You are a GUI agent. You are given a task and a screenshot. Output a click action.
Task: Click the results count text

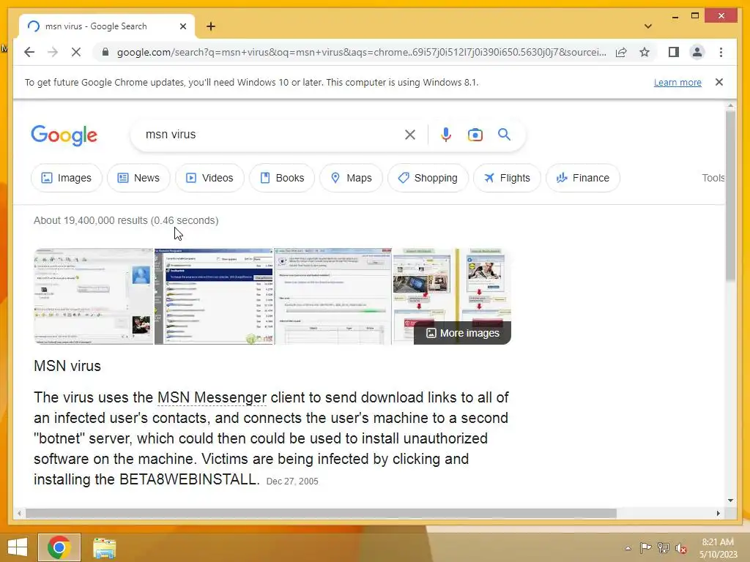tap(126, 220)
